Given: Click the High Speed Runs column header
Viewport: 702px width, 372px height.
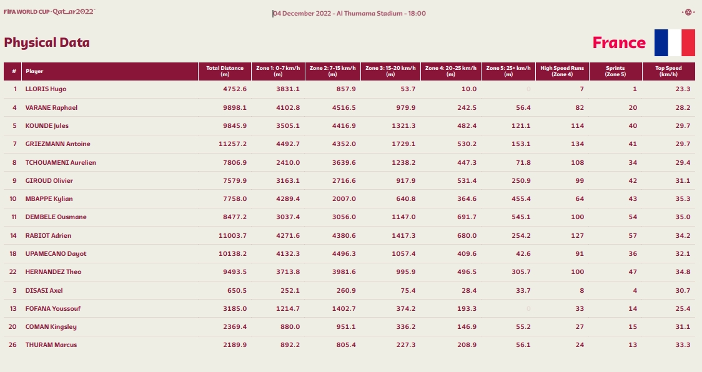Looking at the screenshot, I should click(x=562, y=71).
